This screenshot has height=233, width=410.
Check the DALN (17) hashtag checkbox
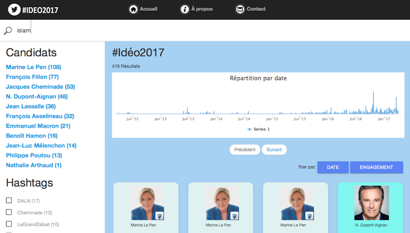pyautogui.click(x=9, y=200)
